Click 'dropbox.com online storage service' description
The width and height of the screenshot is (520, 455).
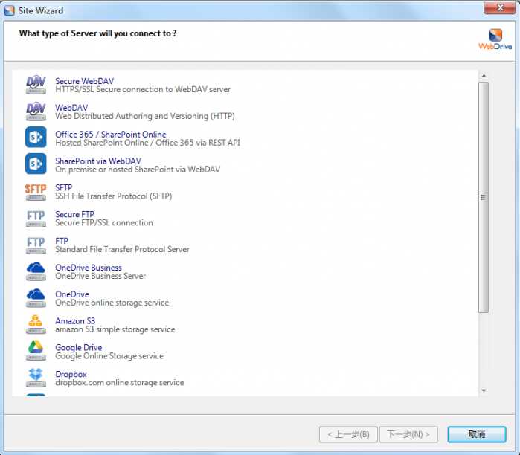119,382
